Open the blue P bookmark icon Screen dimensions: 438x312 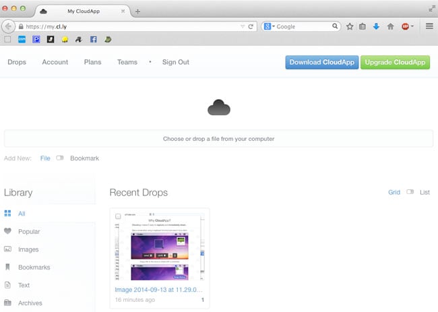click(x=36, y=39)
